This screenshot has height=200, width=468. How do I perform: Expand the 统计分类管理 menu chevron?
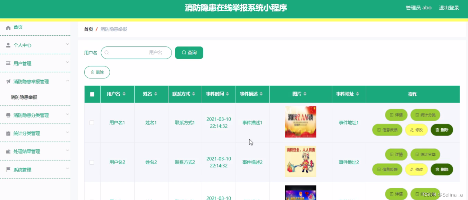pyautogui.click(x=68, y=132)
